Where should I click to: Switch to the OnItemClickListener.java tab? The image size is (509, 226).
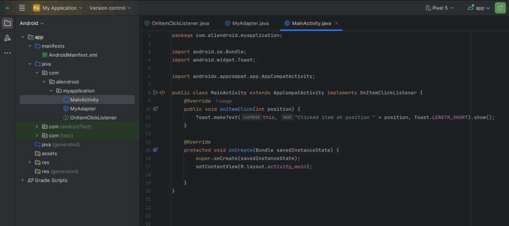pos(176,23)
